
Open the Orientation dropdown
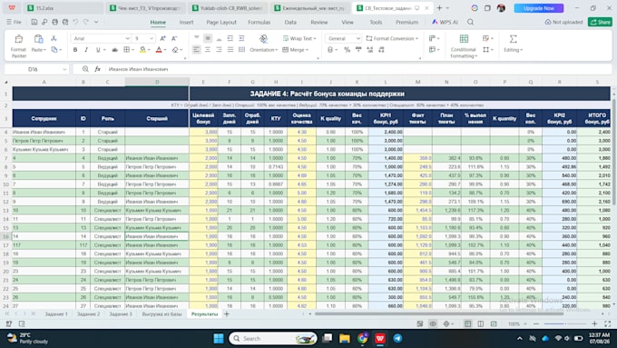[x=264, y=50]
